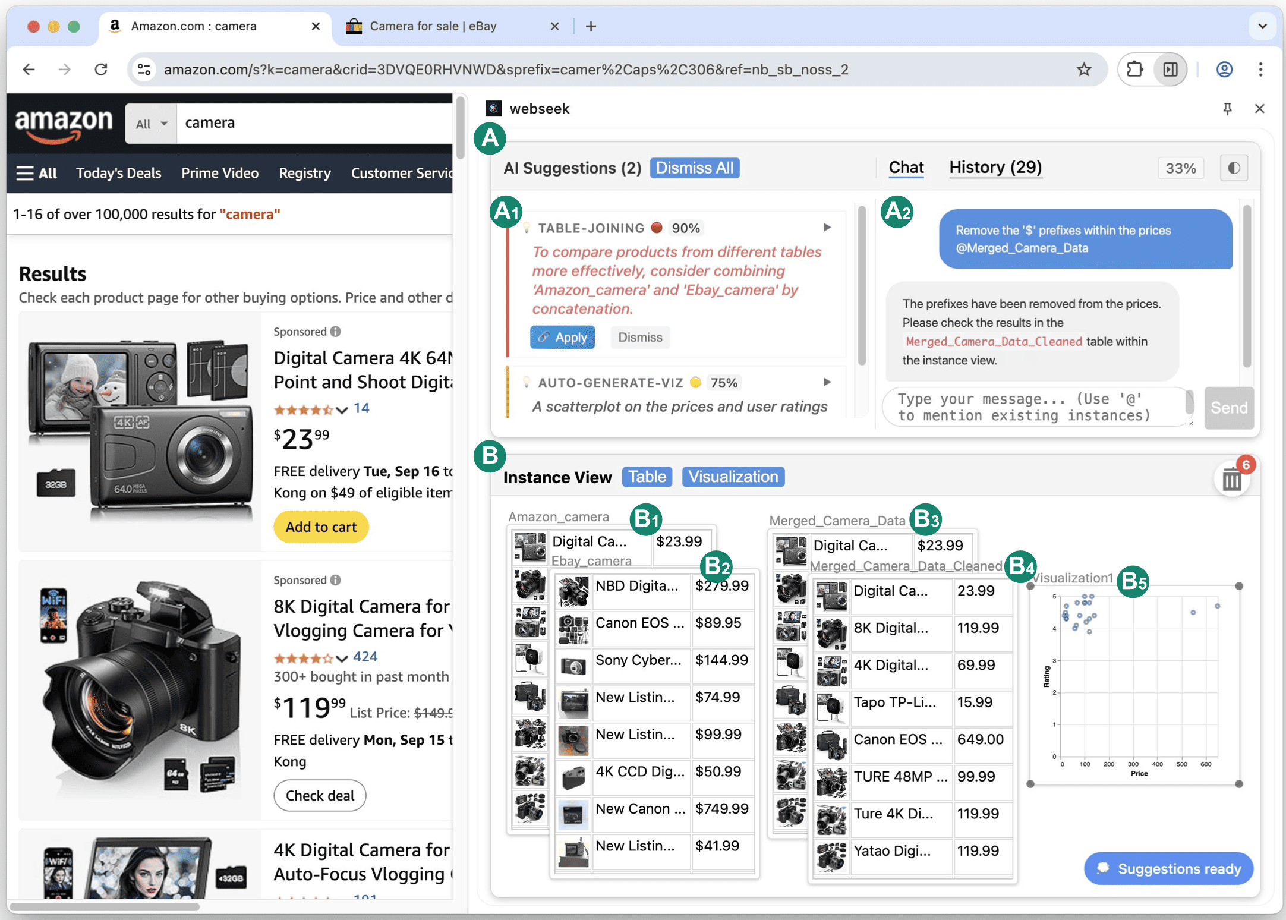
Task: Open the History (29) tab
Action: (x=995, y=168)
